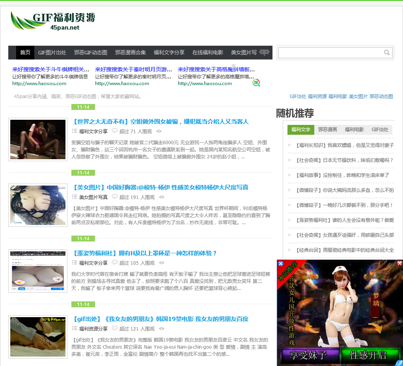Click the 美女图片 tag link
The height and width of the screenshot is (366, 403).
pos(358,96)
